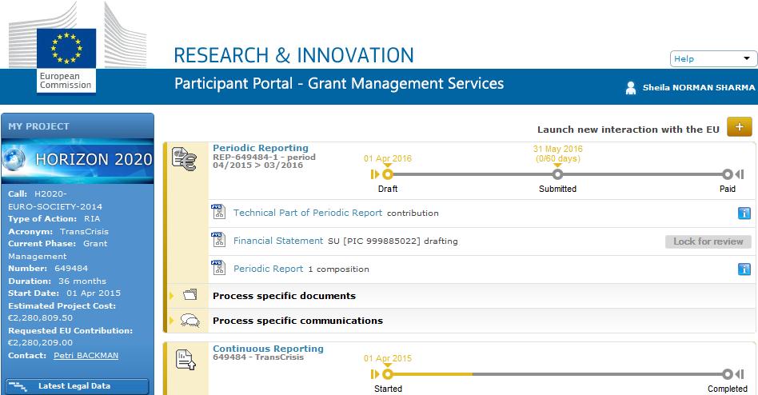
Task: Click the 649484 - TransCrisis subtitle
Action: [x=258, y=357]
